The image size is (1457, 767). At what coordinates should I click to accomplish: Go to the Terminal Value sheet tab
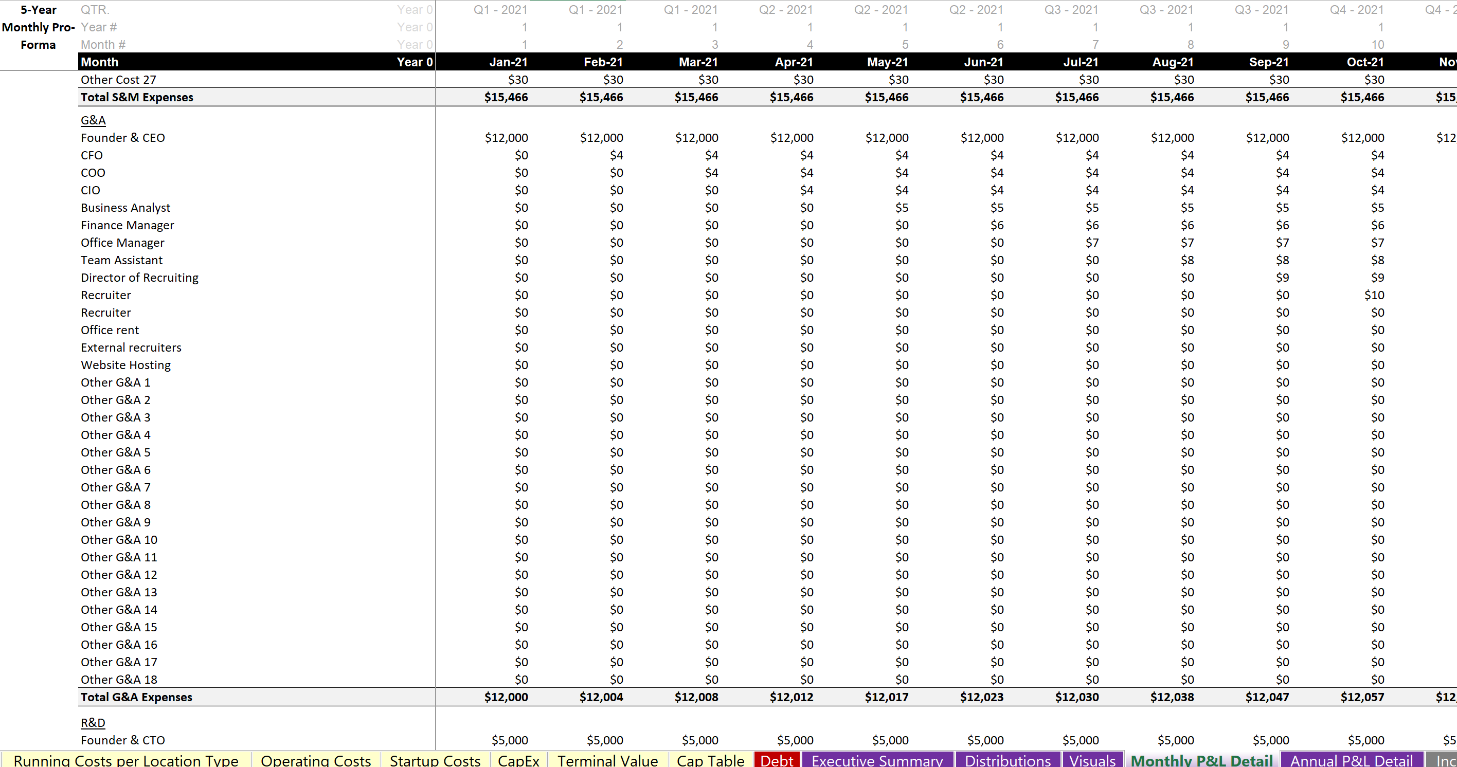pos(607,760)
